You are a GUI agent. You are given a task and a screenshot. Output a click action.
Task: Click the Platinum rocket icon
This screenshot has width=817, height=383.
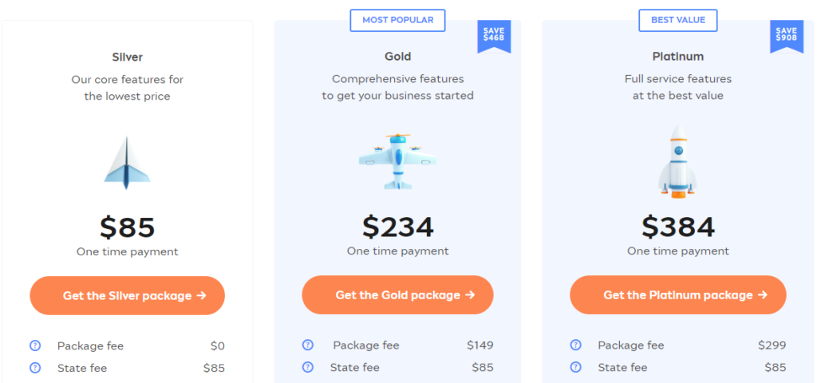tap(677, 161)
